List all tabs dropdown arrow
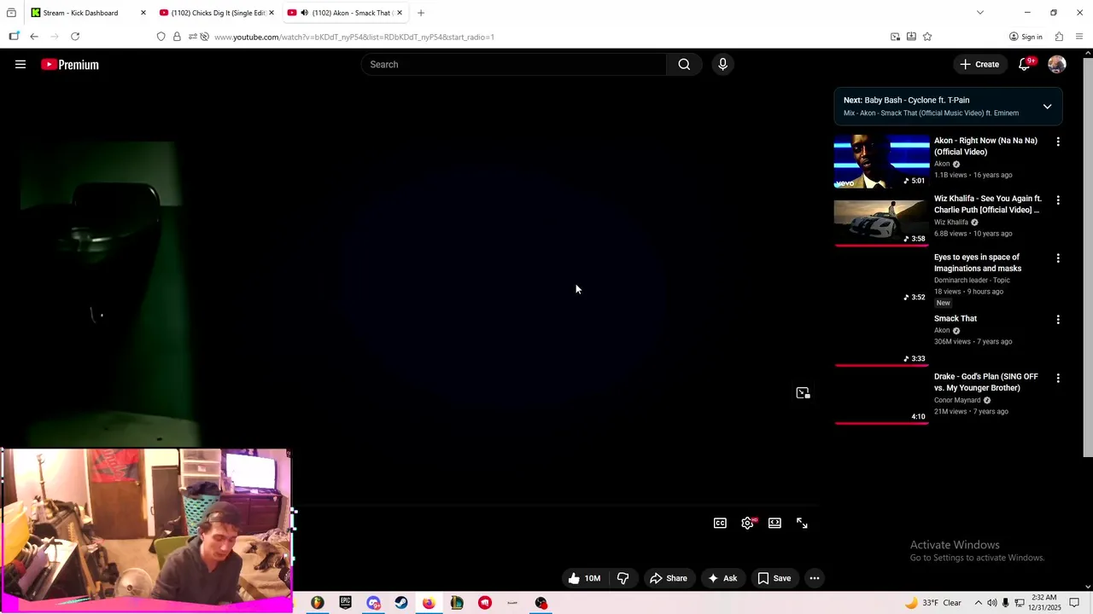Screen dimensions: 1093x614 coord(980,13)
